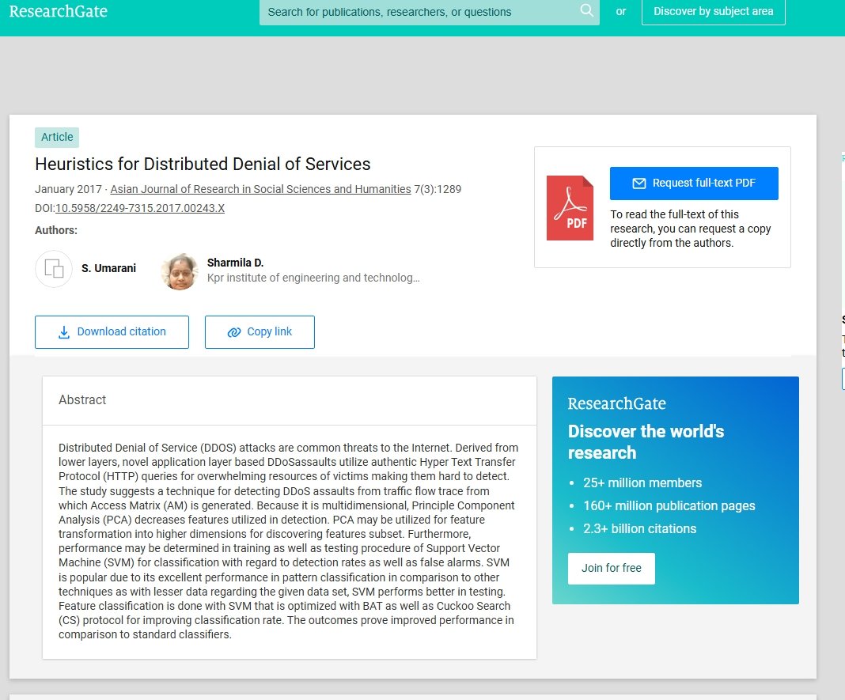The height and width of the screenshot is (700, 845).
Task: Click the ResearchGate logo in promo card
Action: (x=616, y=403)
